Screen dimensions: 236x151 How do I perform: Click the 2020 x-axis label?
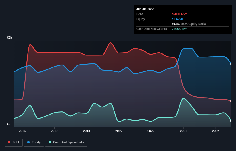(x=151, y=131)
